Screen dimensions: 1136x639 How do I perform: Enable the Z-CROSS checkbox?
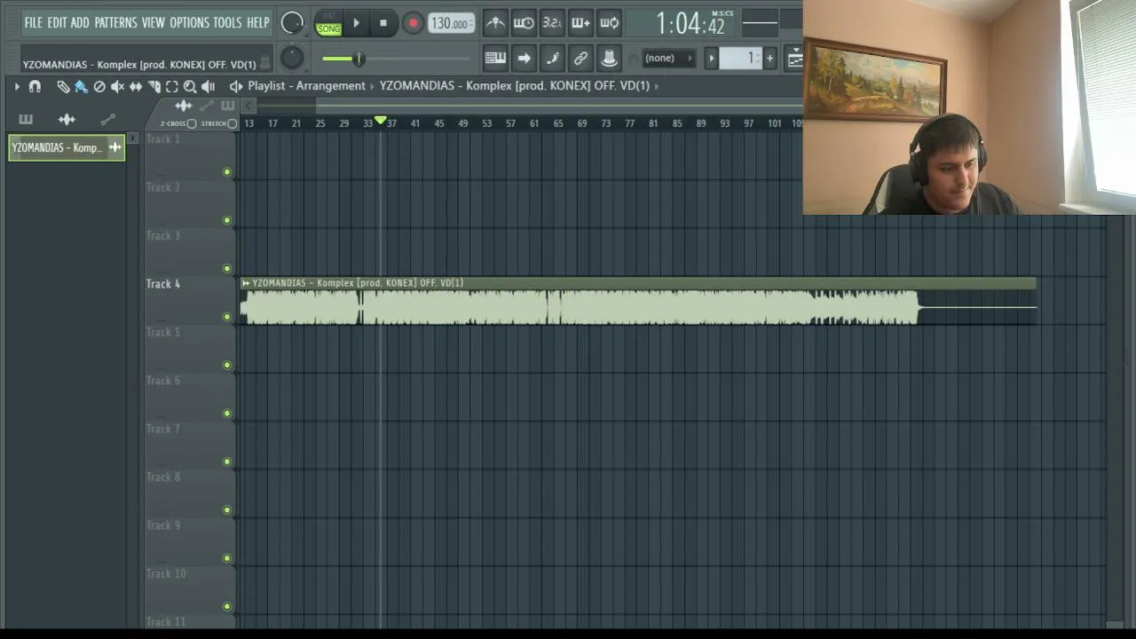pos(192,123)
